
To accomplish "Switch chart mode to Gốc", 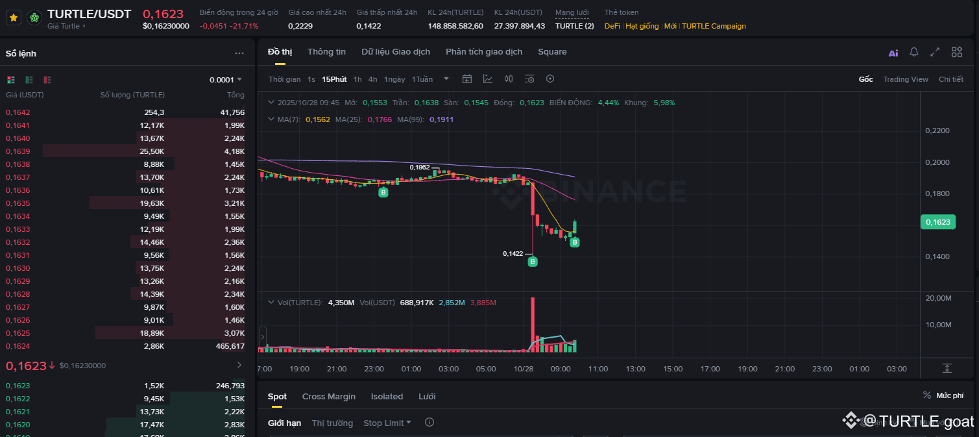I will coord(865,79).
